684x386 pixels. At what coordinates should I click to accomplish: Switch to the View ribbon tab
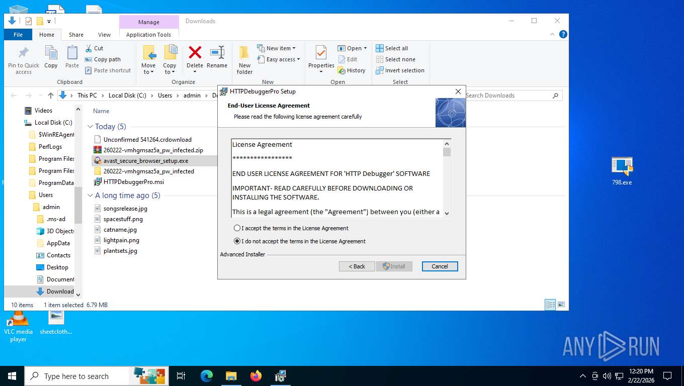(x=104, y=35)
